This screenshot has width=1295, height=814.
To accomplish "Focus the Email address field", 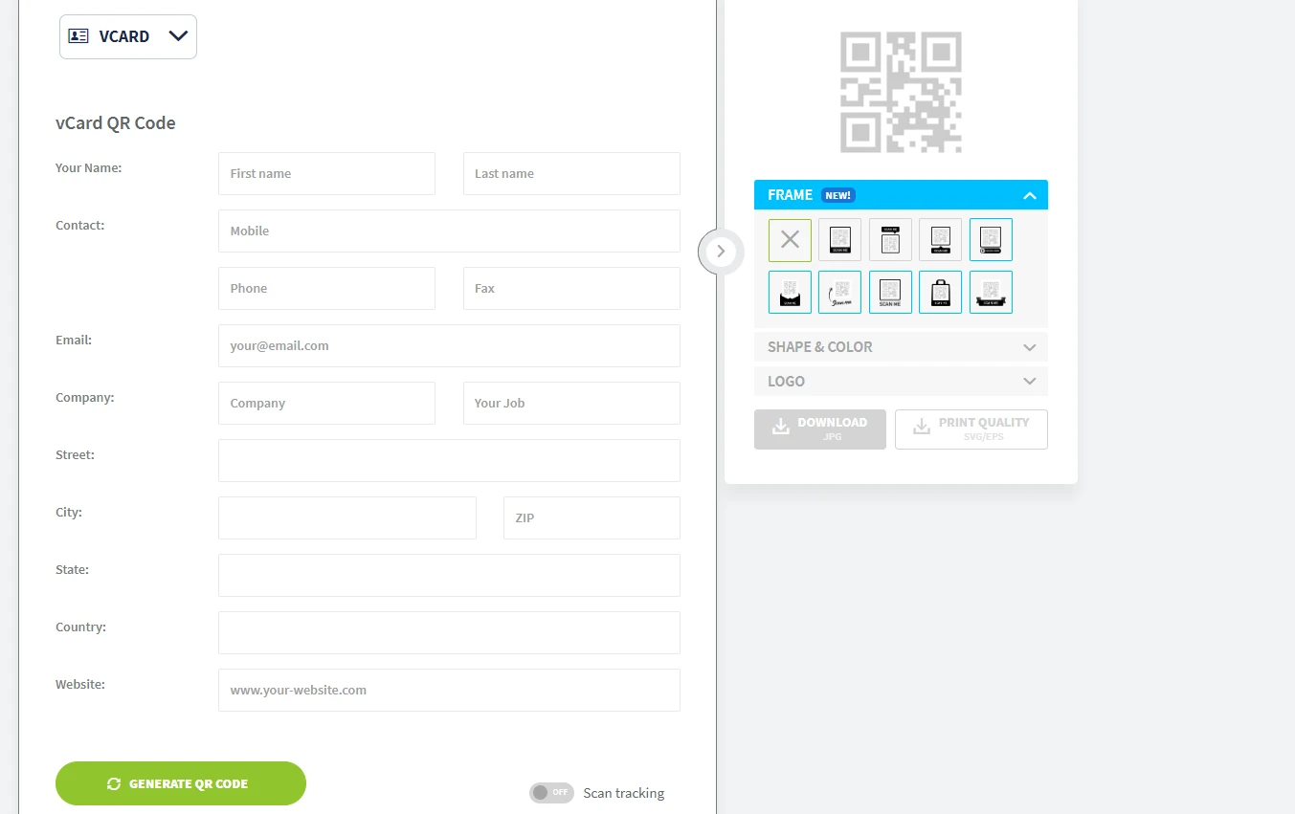I will click(x=449, y=345).
